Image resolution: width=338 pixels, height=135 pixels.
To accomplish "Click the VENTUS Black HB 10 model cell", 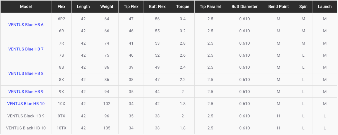I will pyautogui.click(x=26, y=128).
